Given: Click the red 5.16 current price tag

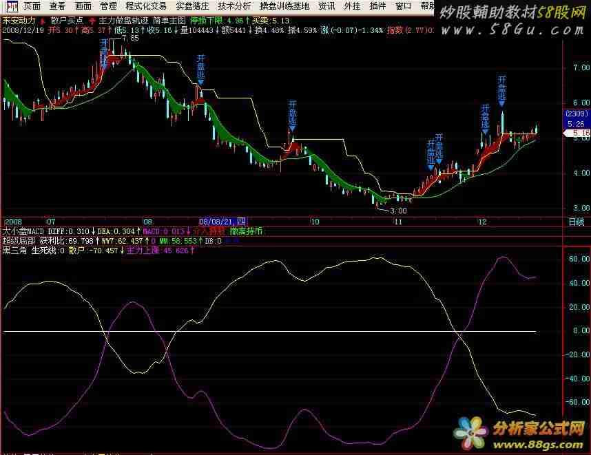Looking at the screenshot, I should coord(578,133).
